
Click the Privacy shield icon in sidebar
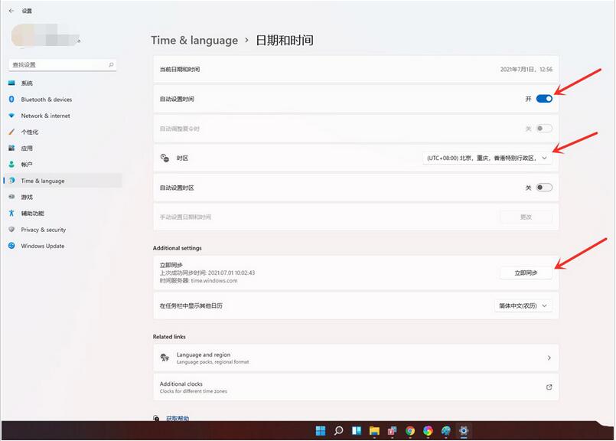[11, 229]
